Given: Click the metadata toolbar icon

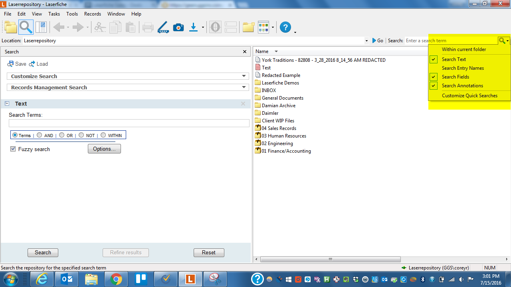Looking at the screenshot, I should [215, 27].
